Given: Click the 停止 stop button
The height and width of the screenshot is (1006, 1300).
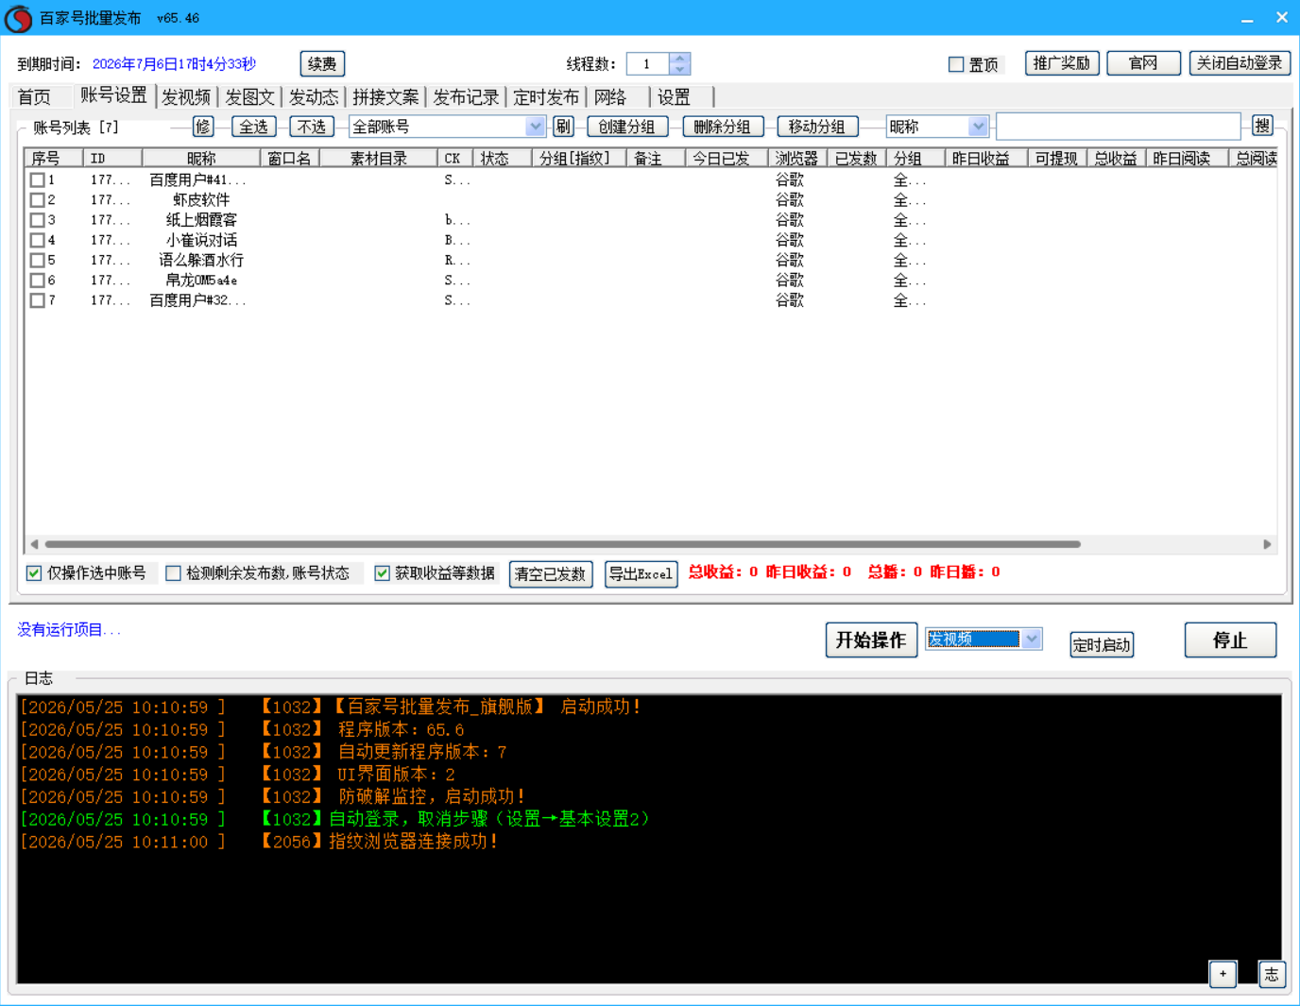Looking at the screenshot, I should click(x=1231, y=640).
